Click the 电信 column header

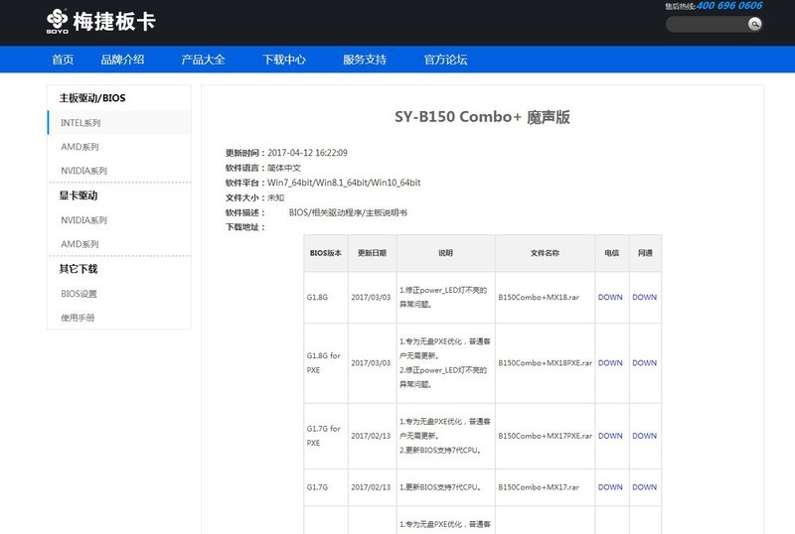612,253
